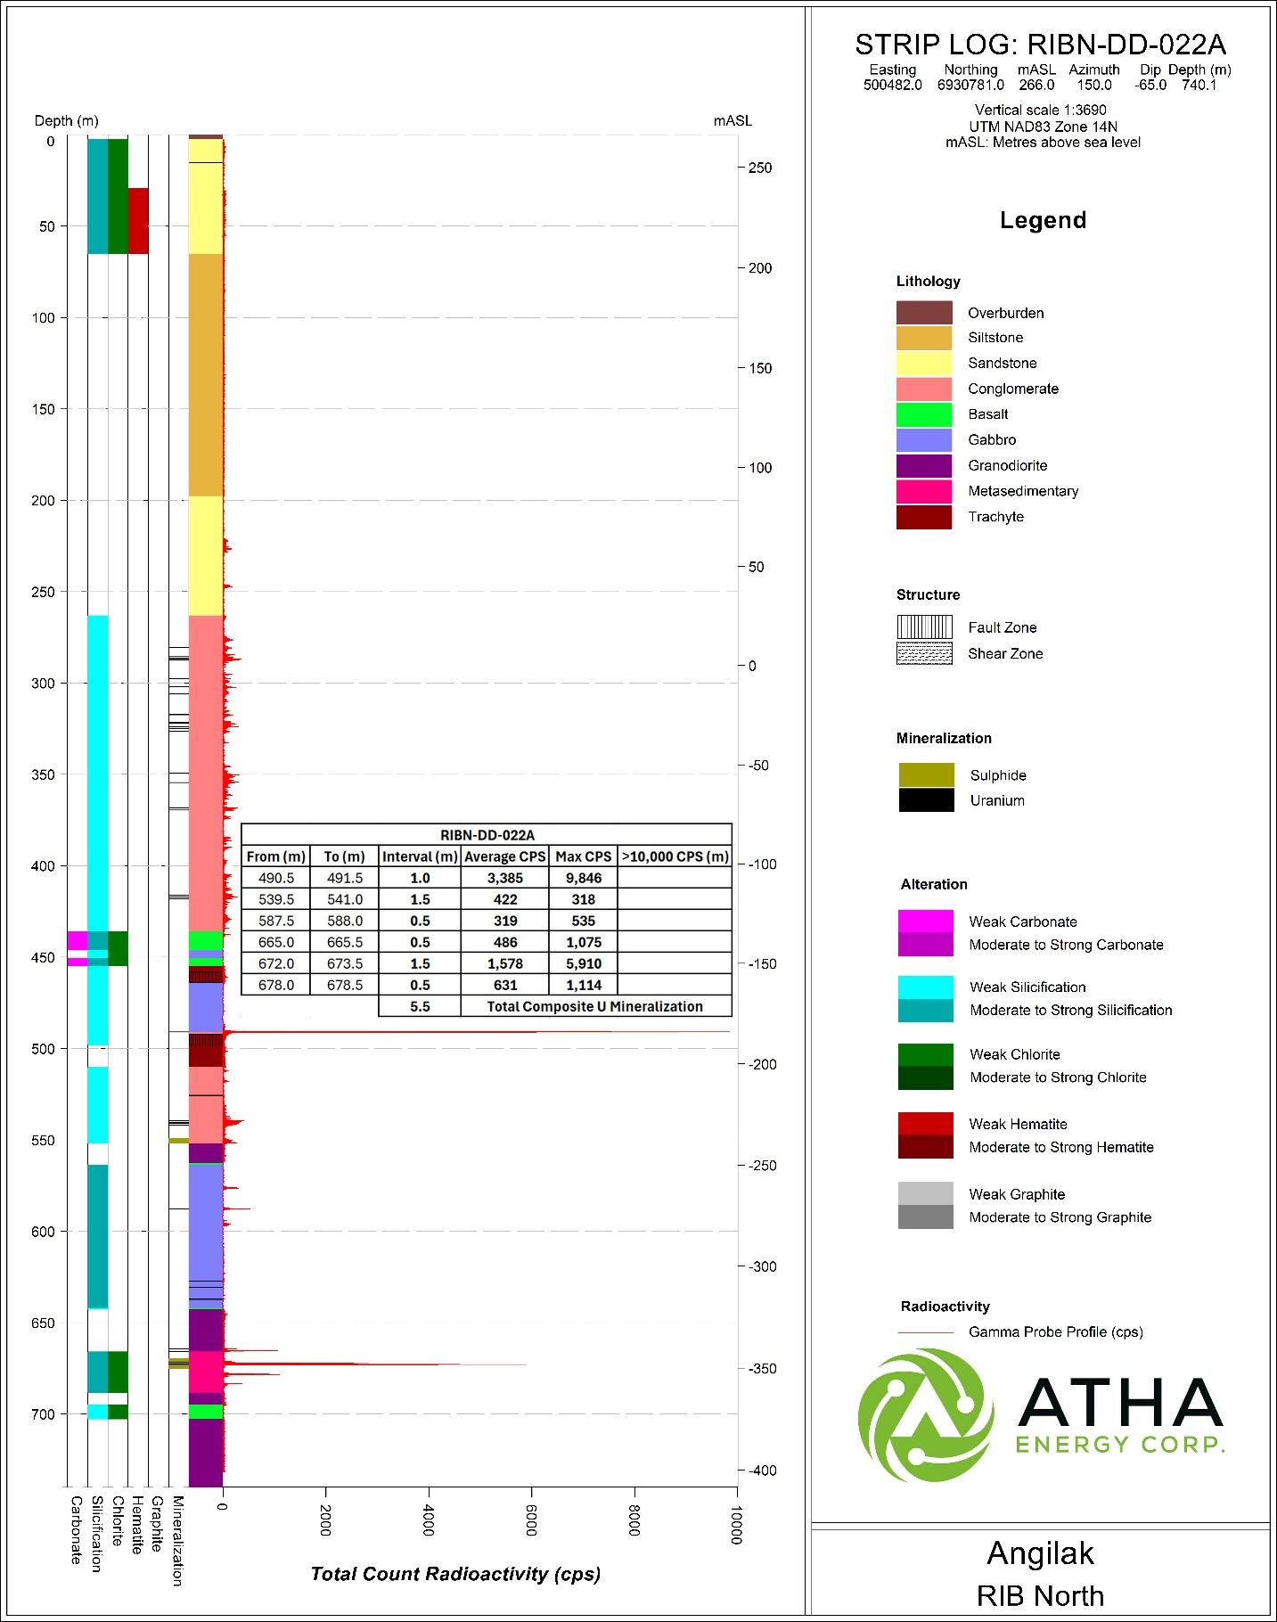Click the green ATHA Energy logo emblem
The width and height of the screenshot is (1277, 1622).
(927, 1414)
